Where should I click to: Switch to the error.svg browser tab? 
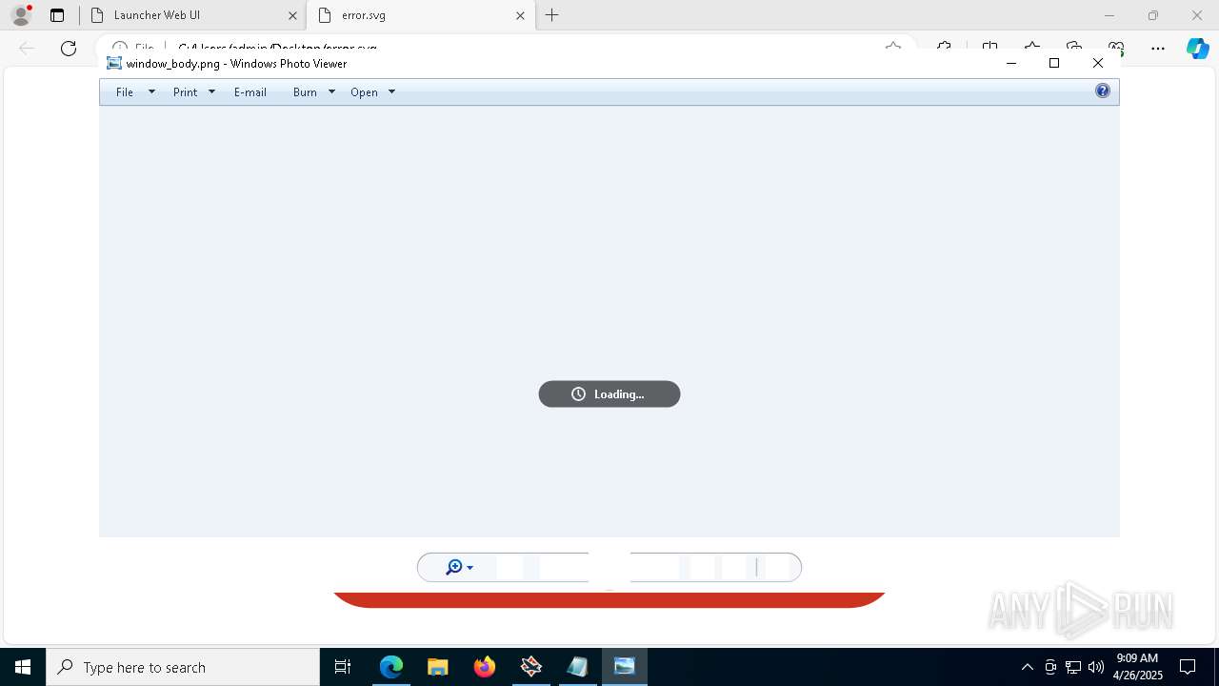tap(420, 15)
